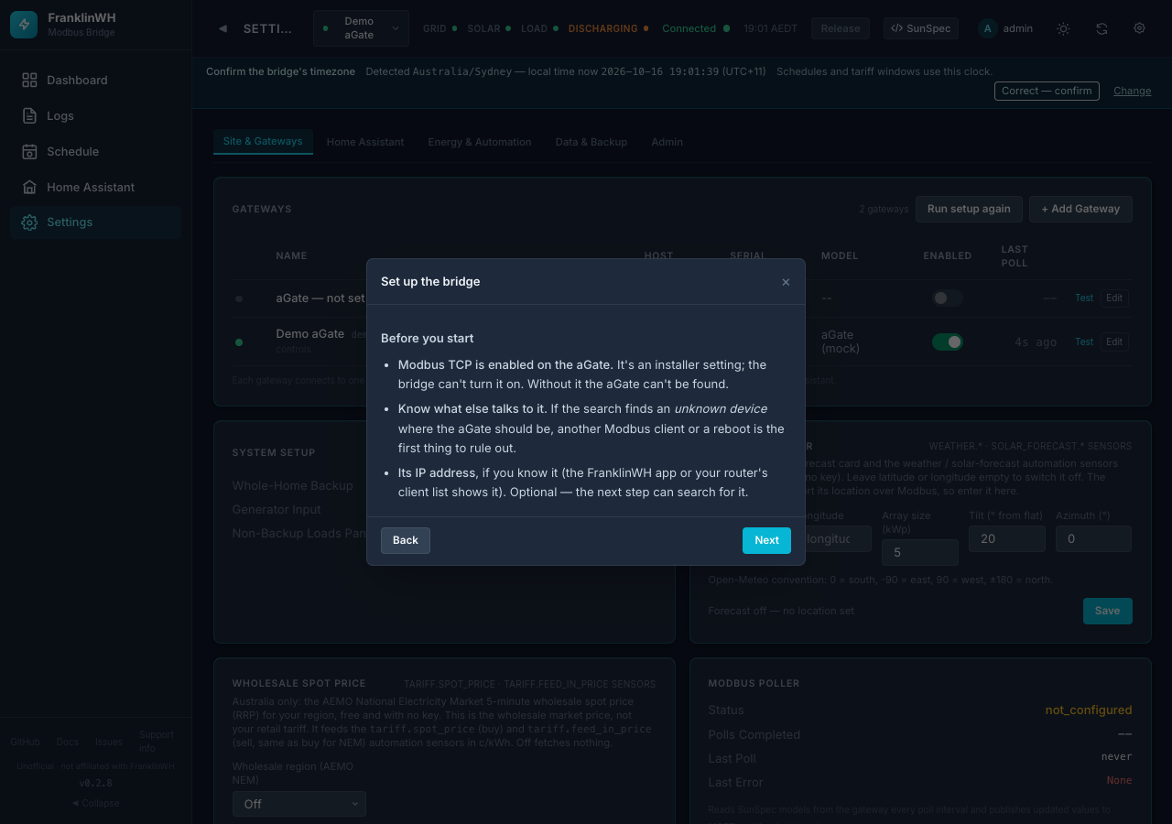Click the Add Gateway button
Image resolution: width=1172 pixels, height=824 pixels.
point(1080,209)
